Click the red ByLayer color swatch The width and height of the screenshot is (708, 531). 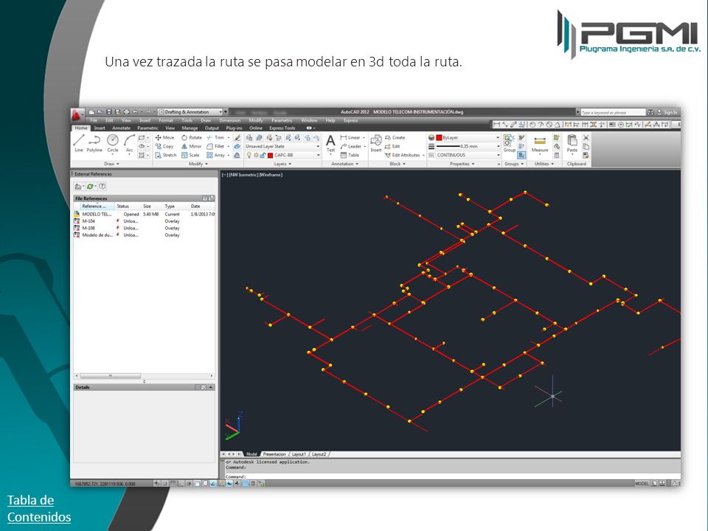tap(439, 138)
